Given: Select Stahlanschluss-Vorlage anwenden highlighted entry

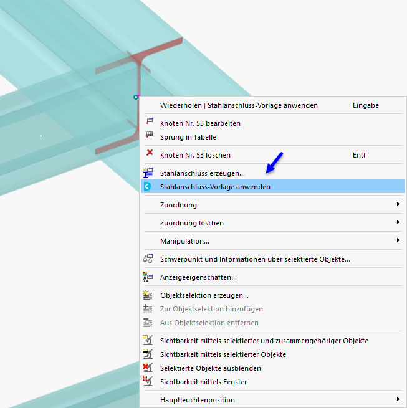Looking at the screenshot, I should [273, 187].
